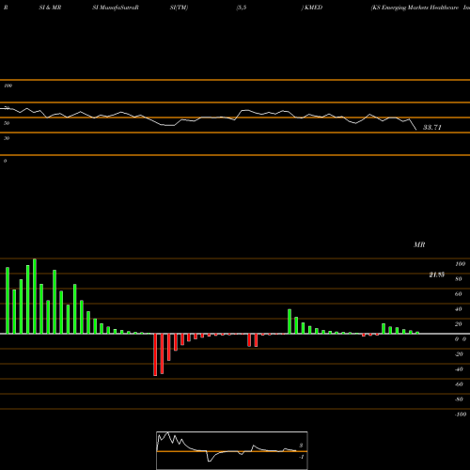This screenshot has height=470, width=470.
Task: Click the 100 label on the RSI axis
Action: pyautogui.click(x=8, y=86)
